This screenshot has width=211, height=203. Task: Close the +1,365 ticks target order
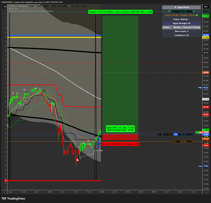tap(191, 11)
